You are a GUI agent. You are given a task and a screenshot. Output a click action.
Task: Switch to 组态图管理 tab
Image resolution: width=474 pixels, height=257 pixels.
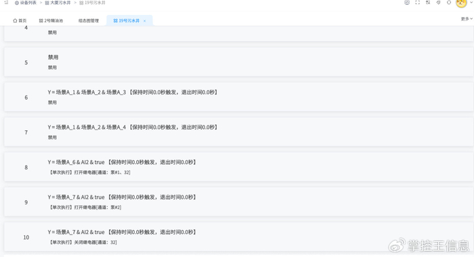(x=89, y=20)
